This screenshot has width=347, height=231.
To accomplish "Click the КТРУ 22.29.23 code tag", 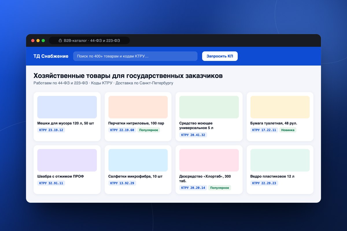I will (x=264, y=183).
